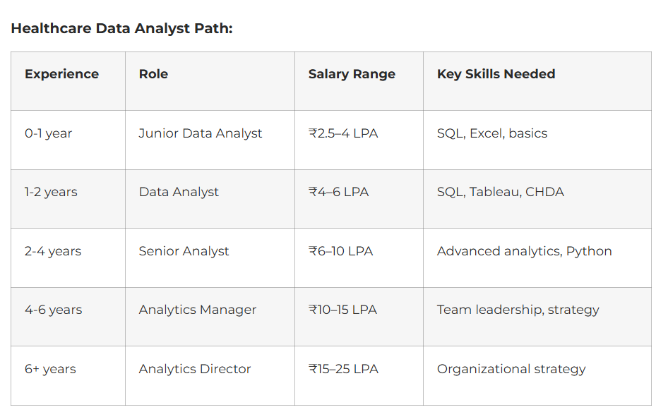This screenshot has height=412, width=668.
Task: Click the ₹4–6 LPA salary cell
Action: pyautogui.click(x=338, y=192)
